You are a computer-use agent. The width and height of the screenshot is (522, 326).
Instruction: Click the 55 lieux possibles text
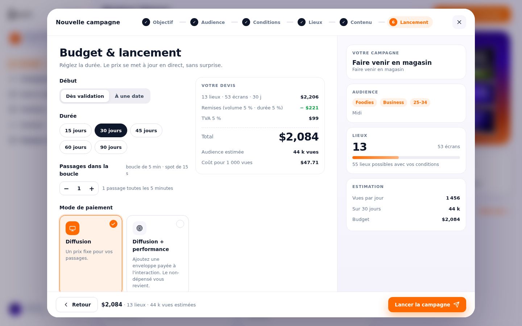tap(395, 164)
